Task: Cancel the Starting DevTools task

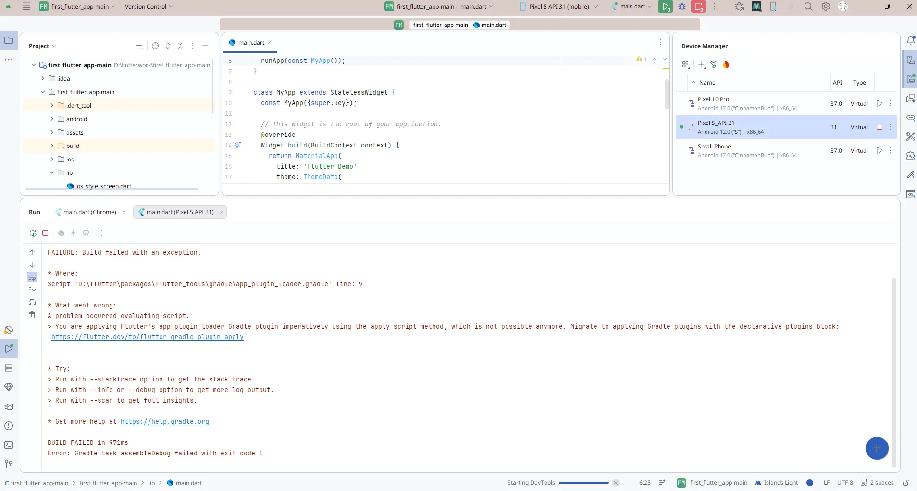Action: [616, 483]
